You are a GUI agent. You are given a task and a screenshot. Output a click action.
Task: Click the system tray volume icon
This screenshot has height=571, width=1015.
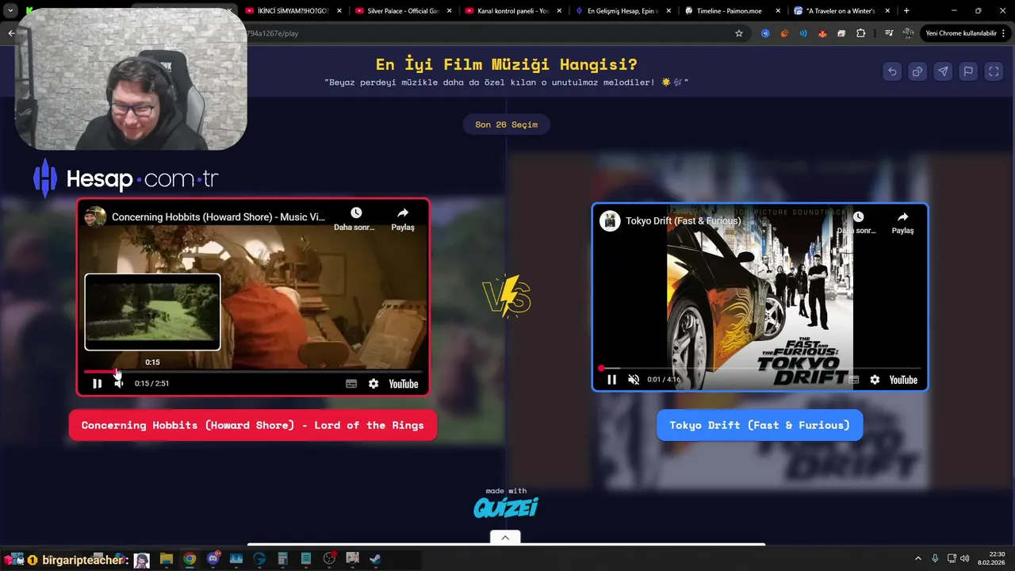[965, 558]
